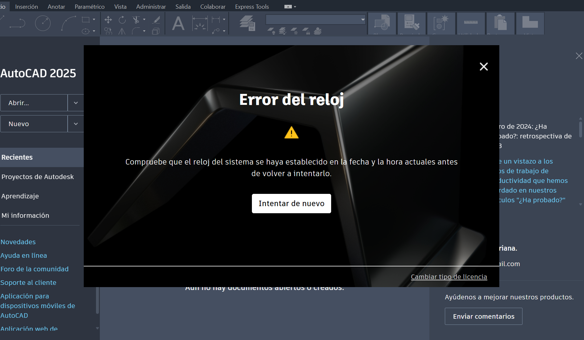
Task: Select the Multiline Text tool
Action: pyautogui.click(x=178, y=23)
